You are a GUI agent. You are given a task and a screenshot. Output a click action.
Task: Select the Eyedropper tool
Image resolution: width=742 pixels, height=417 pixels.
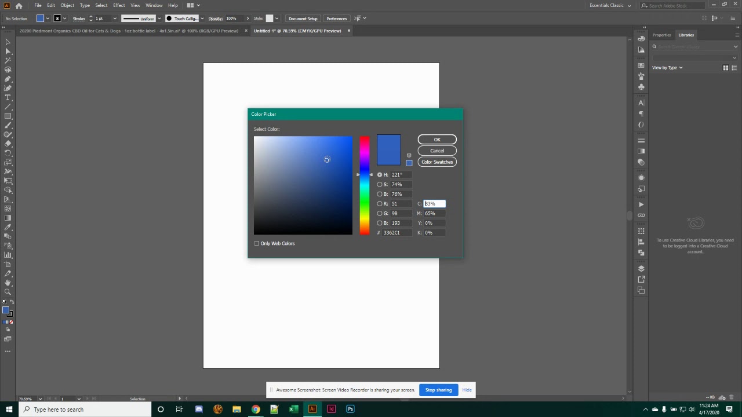tap(8, 227)
